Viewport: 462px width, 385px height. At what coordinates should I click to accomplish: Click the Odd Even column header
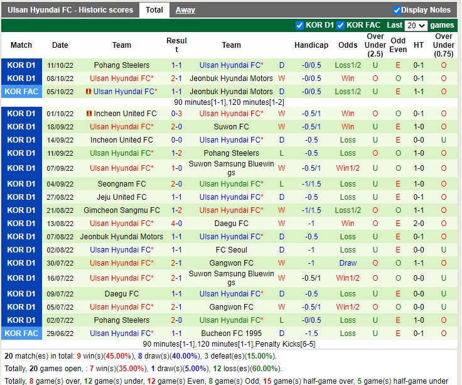398,45
